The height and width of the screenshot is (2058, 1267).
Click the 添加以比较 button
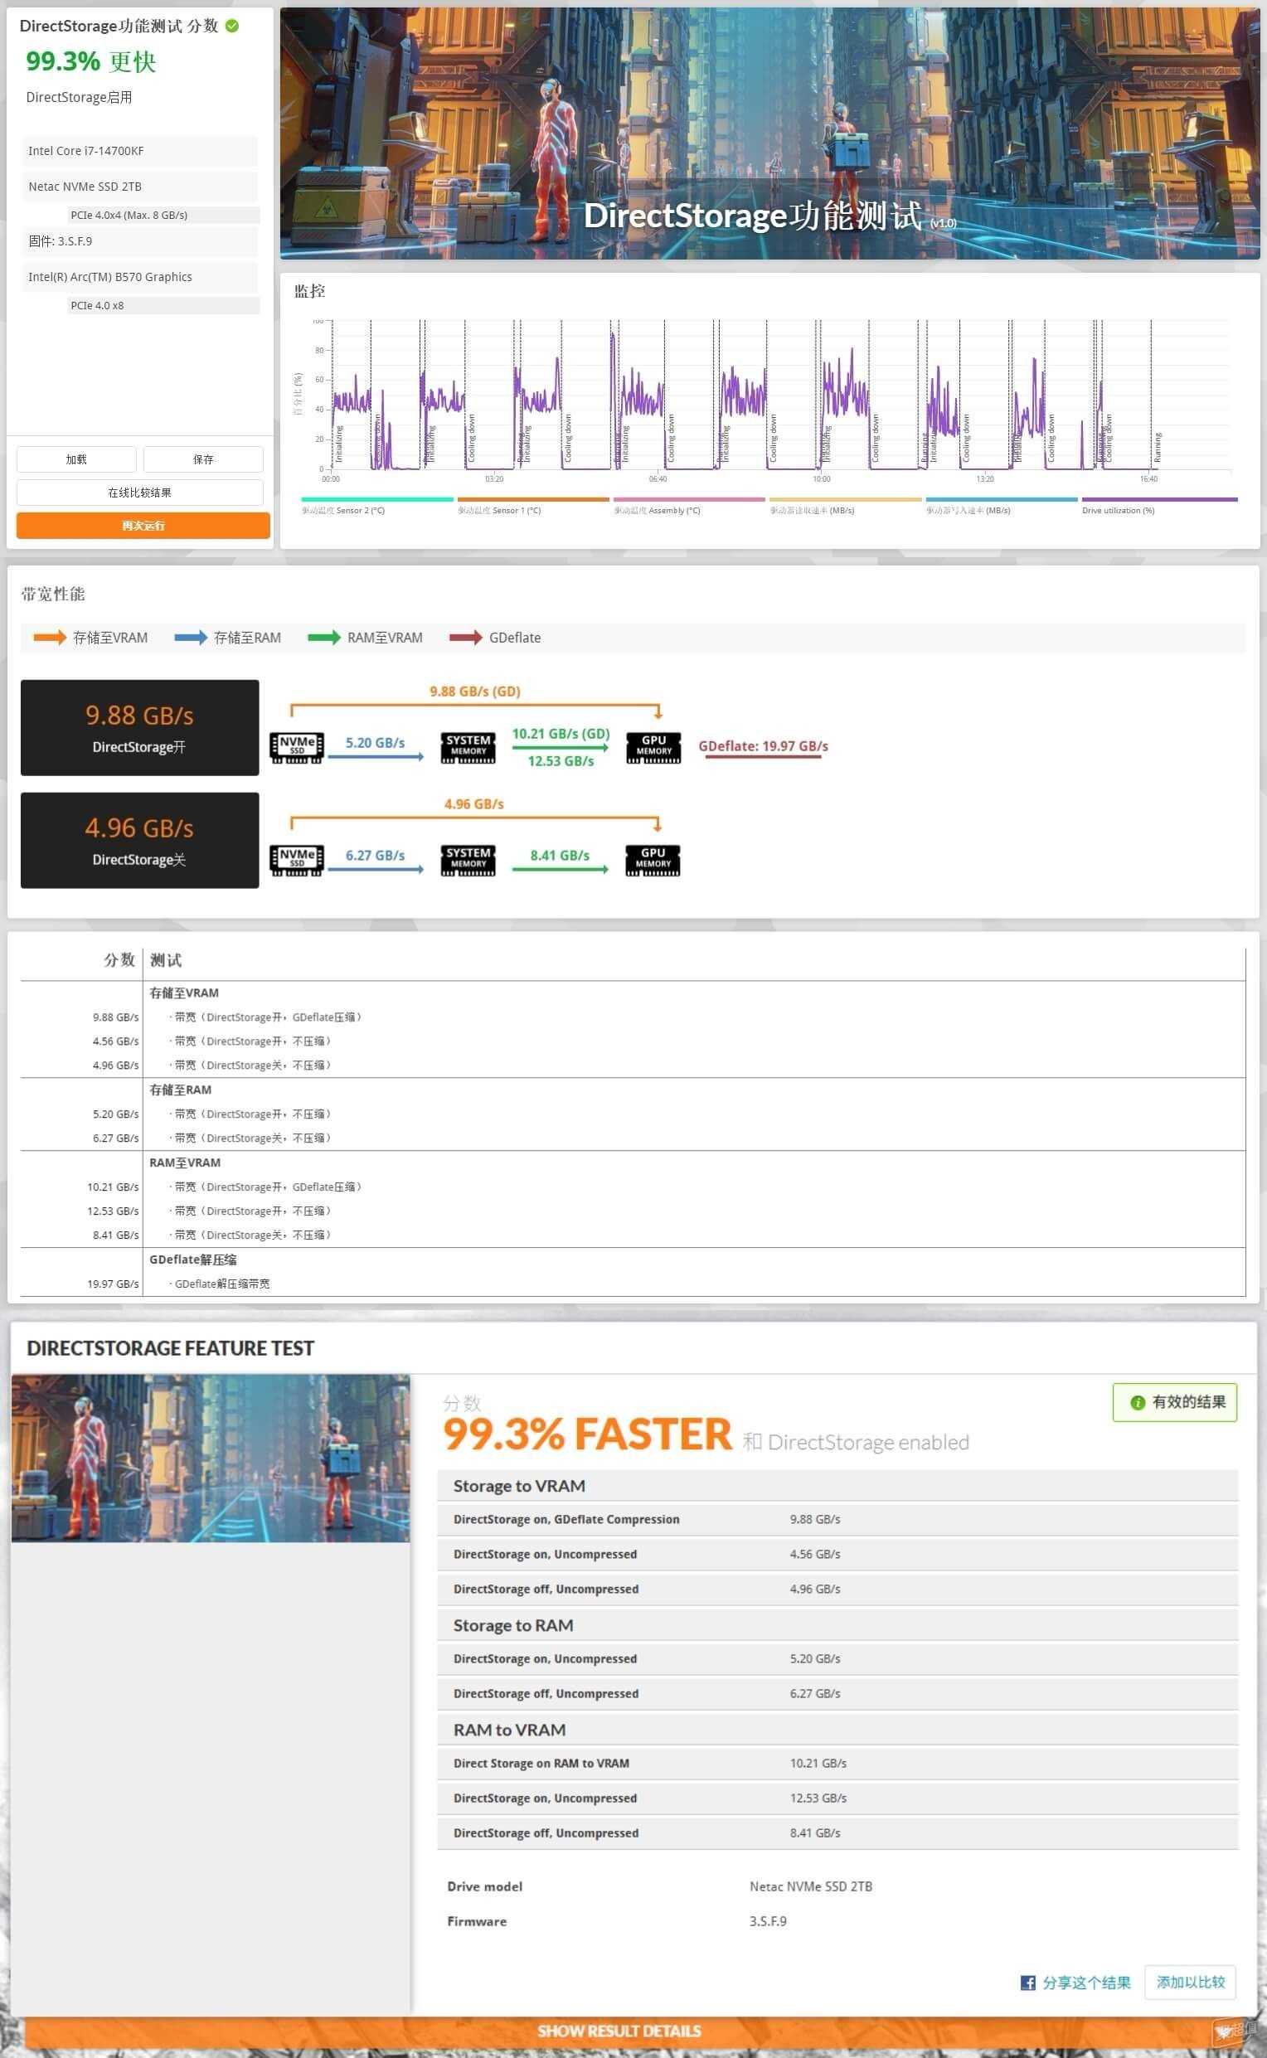[x=1190, y=1982]
